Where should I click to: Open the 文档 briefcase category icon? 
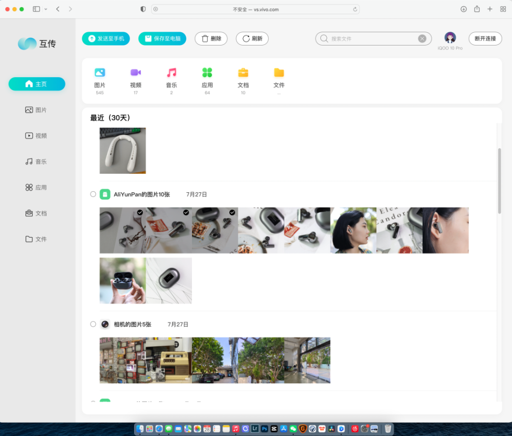tap(243, 73)
